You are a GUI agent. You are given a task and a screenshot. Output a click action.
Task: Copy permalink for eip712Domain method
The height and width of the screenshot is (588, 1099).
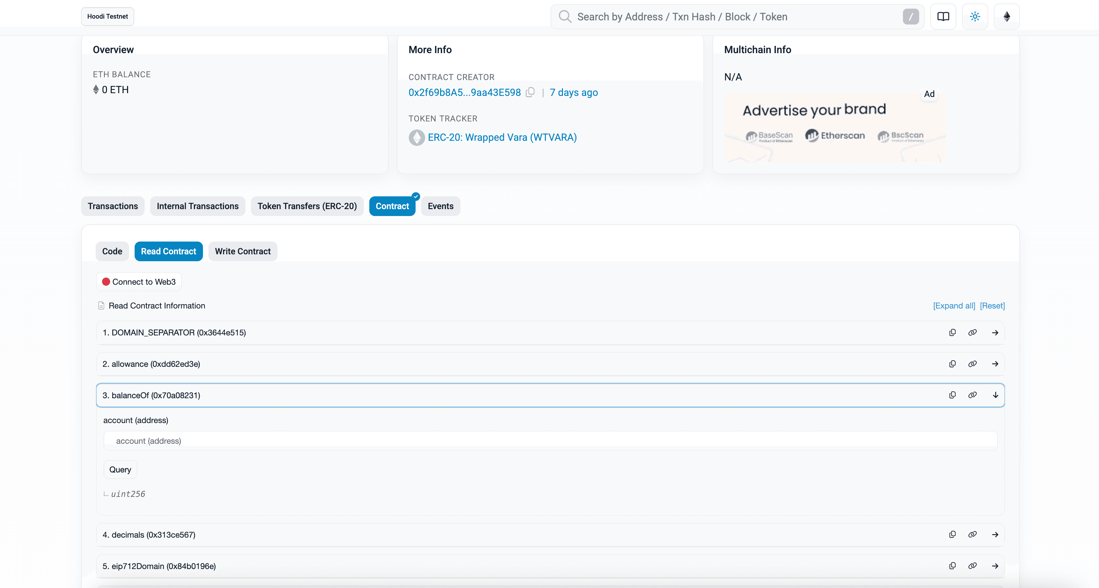[x=972, y=566]
